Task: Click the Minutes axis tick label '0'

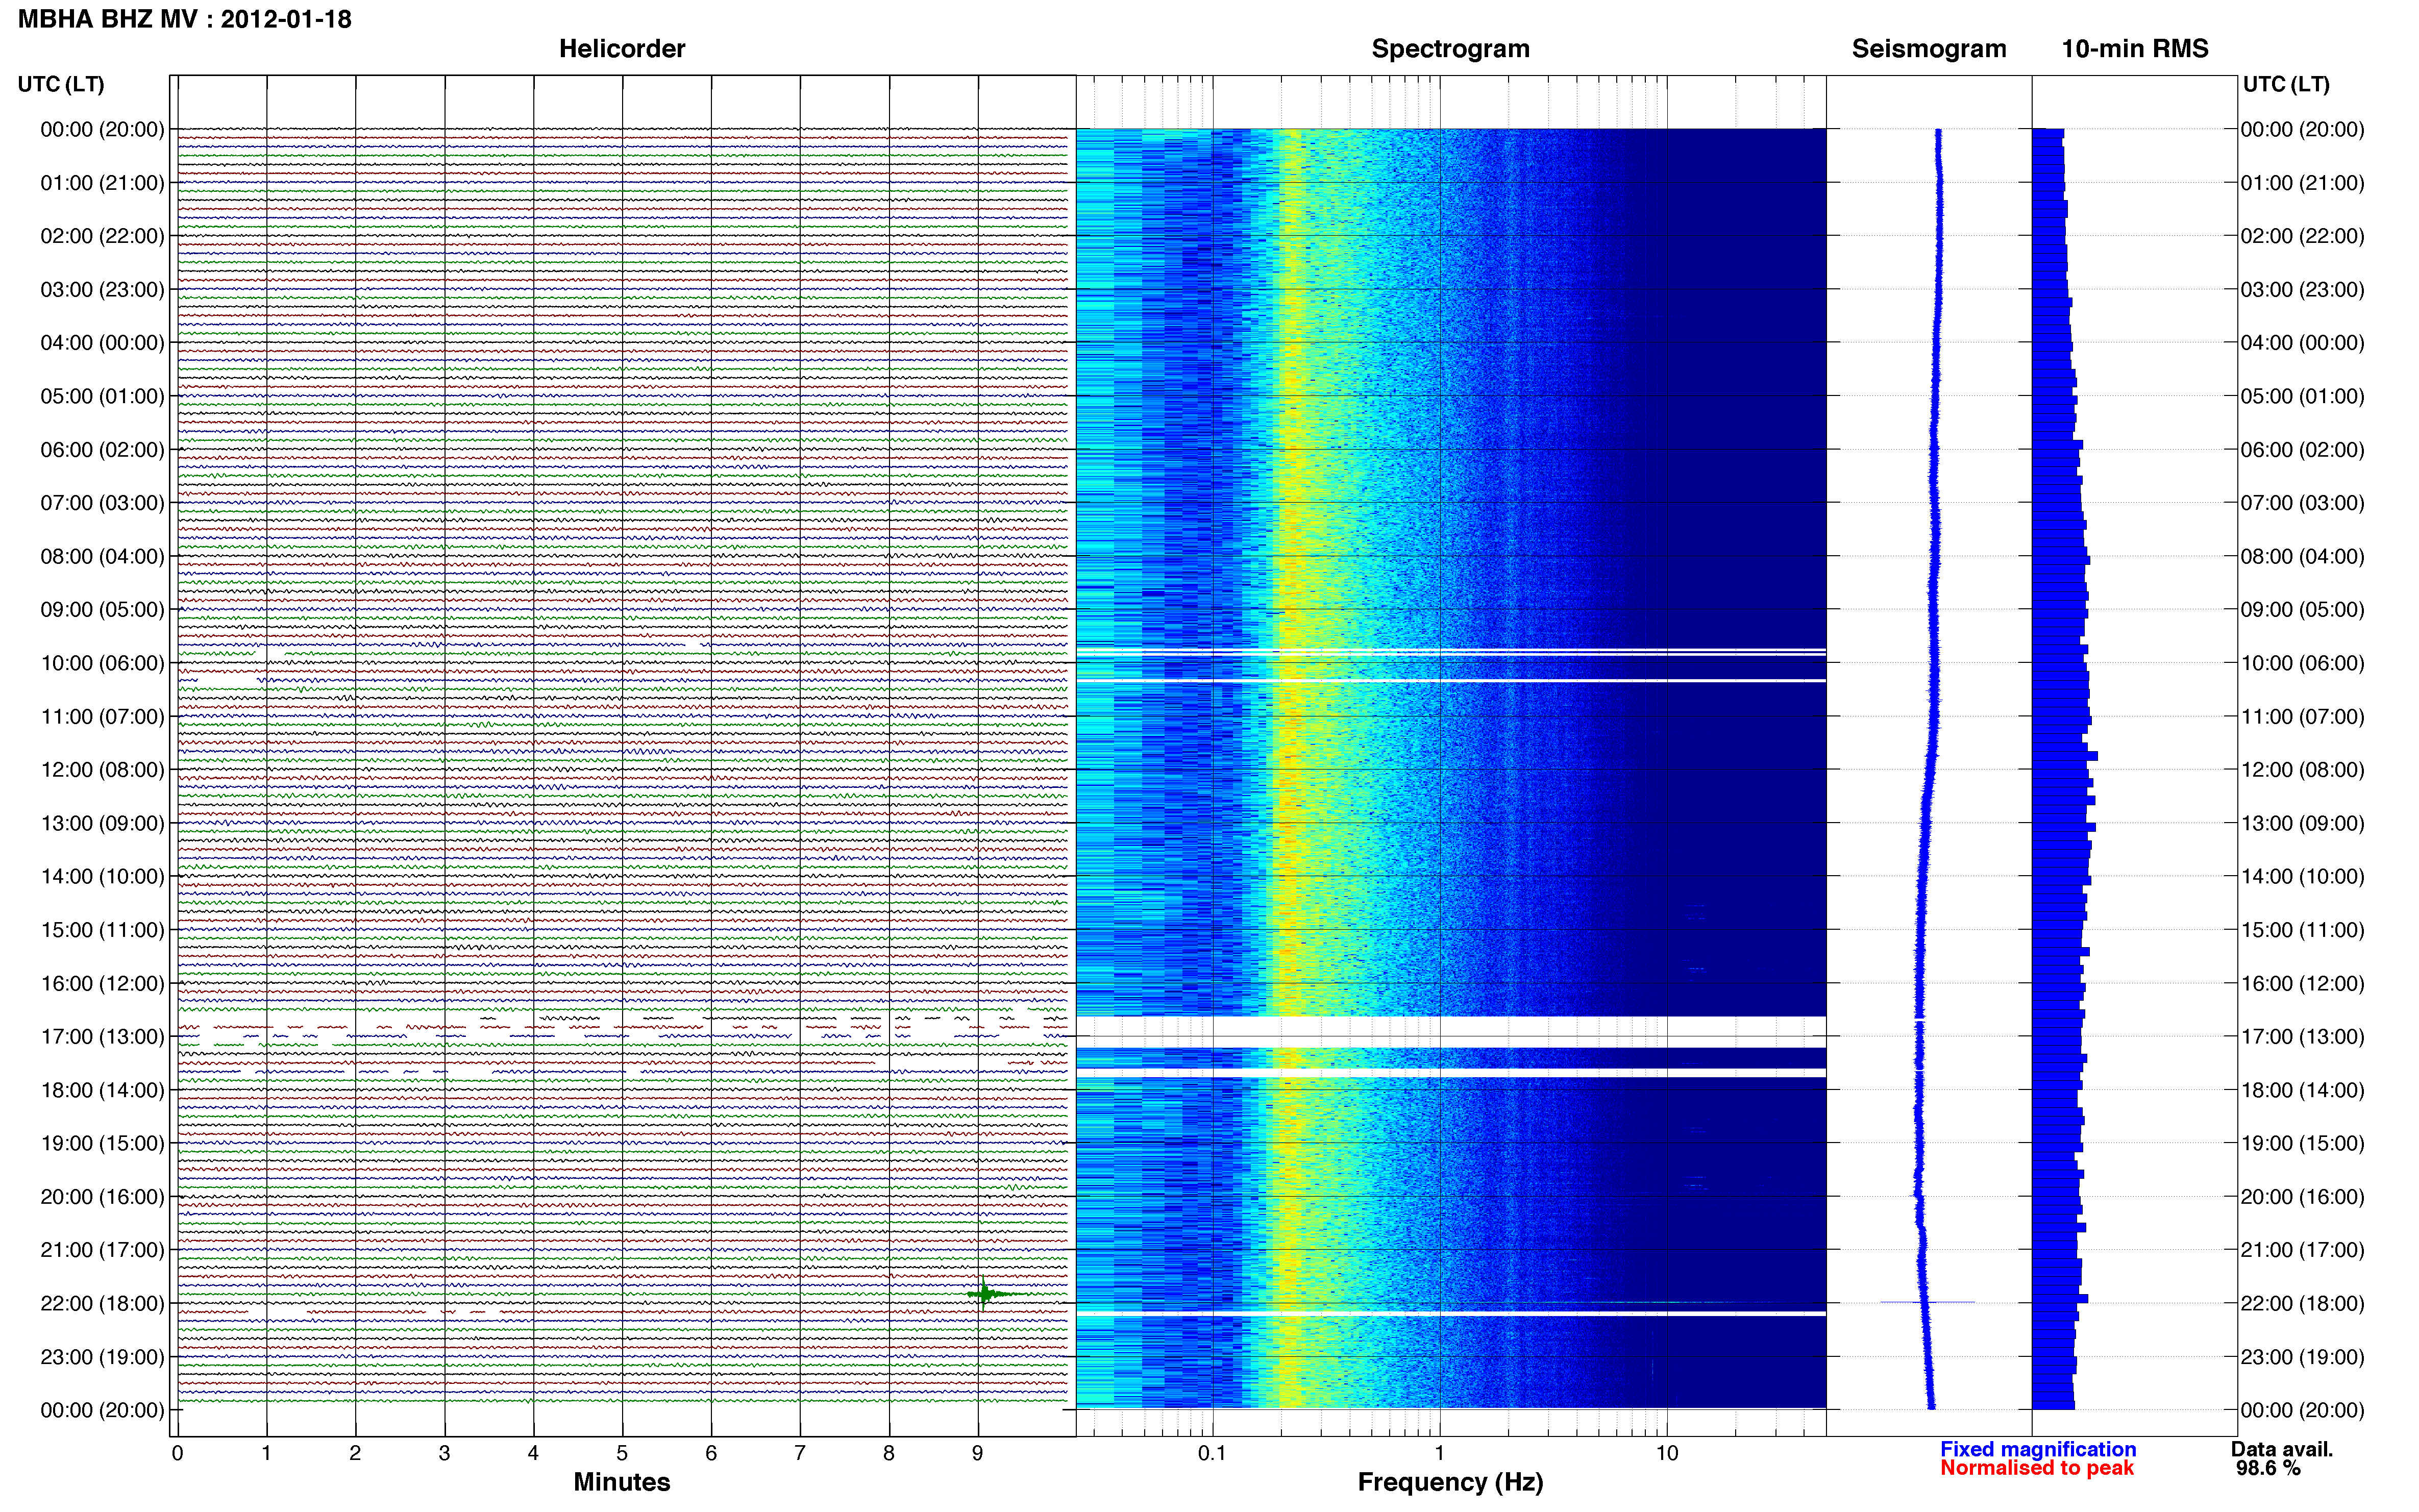Action: (x=178, y=1453)
